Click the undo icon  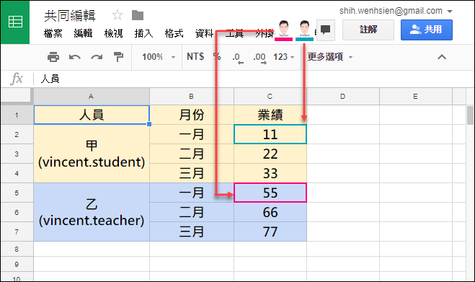[75, 57]
